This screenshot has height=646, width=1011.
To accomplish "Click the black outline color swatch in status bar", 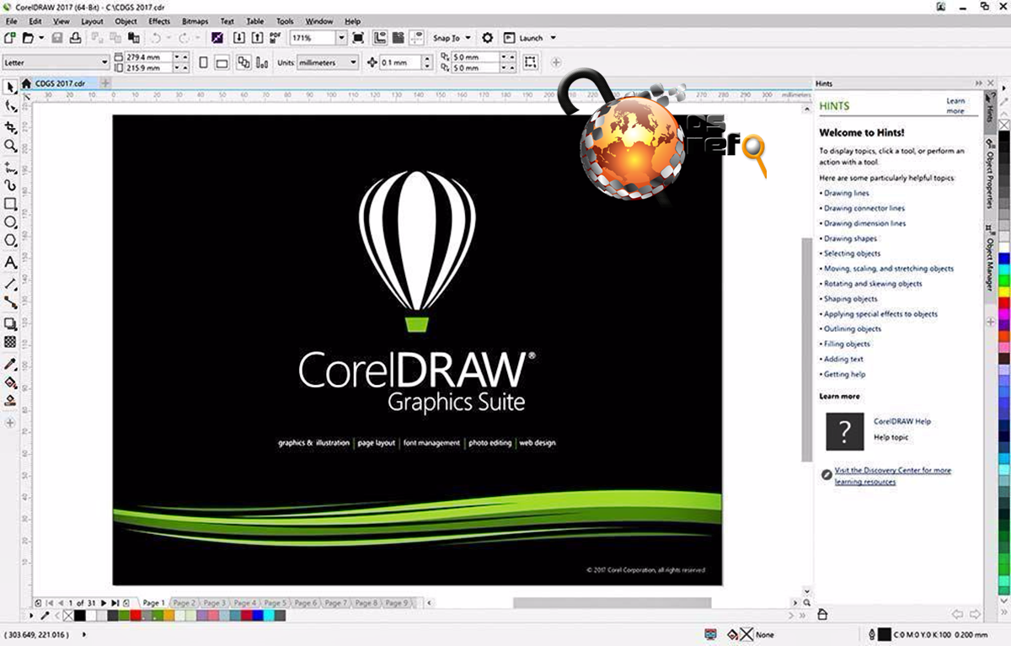I will 885,634.
